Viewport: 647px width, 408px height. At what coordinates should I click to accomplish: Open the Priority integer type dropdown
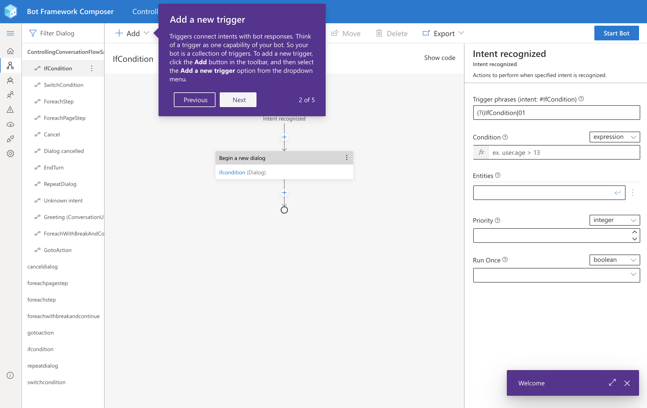point(614,220)
